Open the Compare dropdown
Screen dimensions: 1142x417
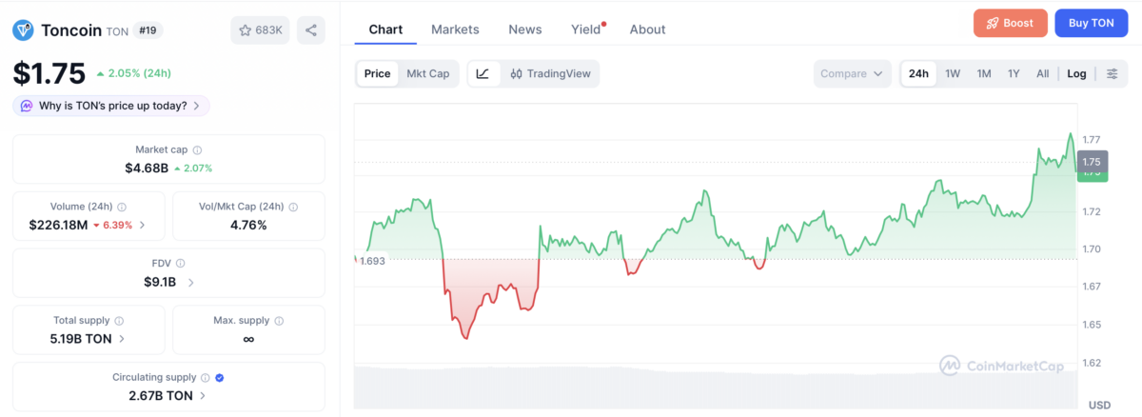(853, 73)
